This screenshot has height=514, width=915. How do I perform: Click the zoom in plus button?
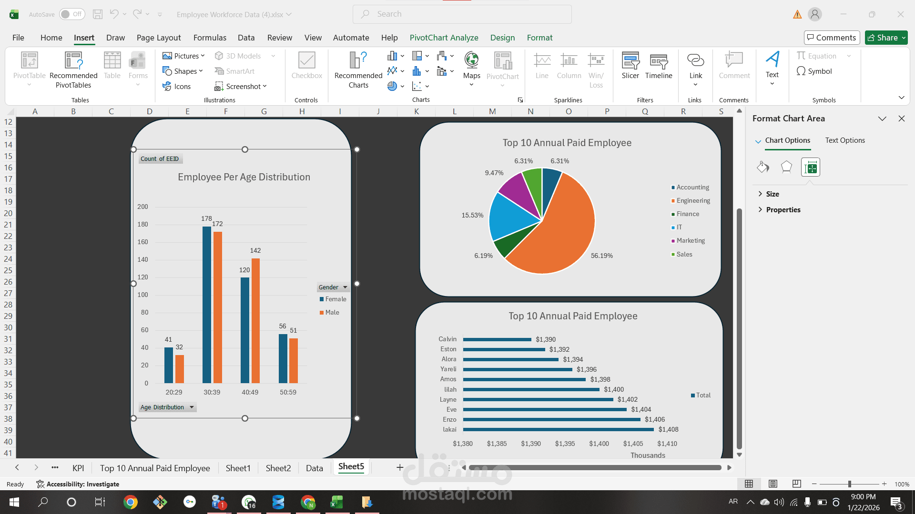click(884, 484)
